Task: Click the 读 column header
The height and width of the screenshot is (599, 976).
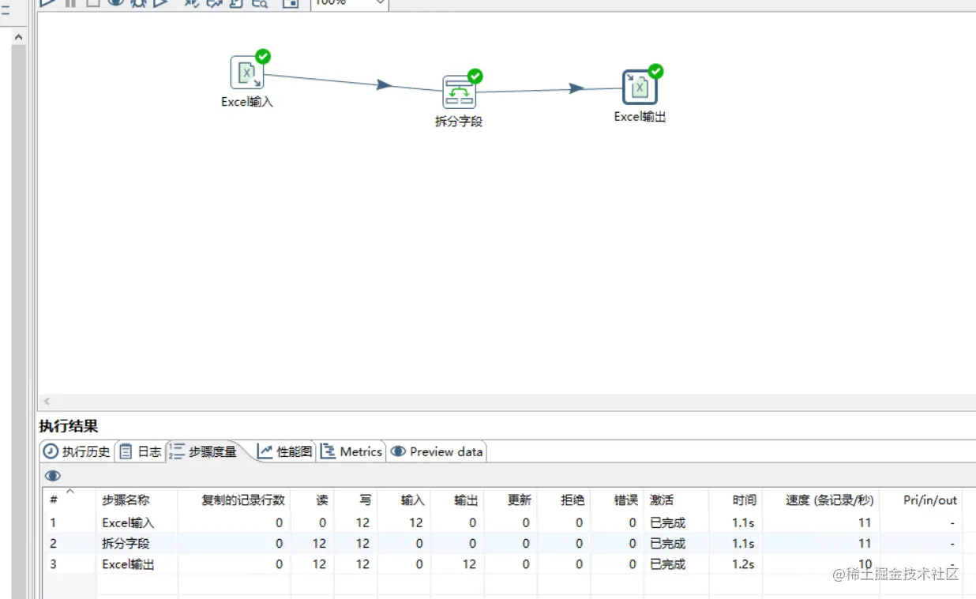Action: tap(313, 500)
